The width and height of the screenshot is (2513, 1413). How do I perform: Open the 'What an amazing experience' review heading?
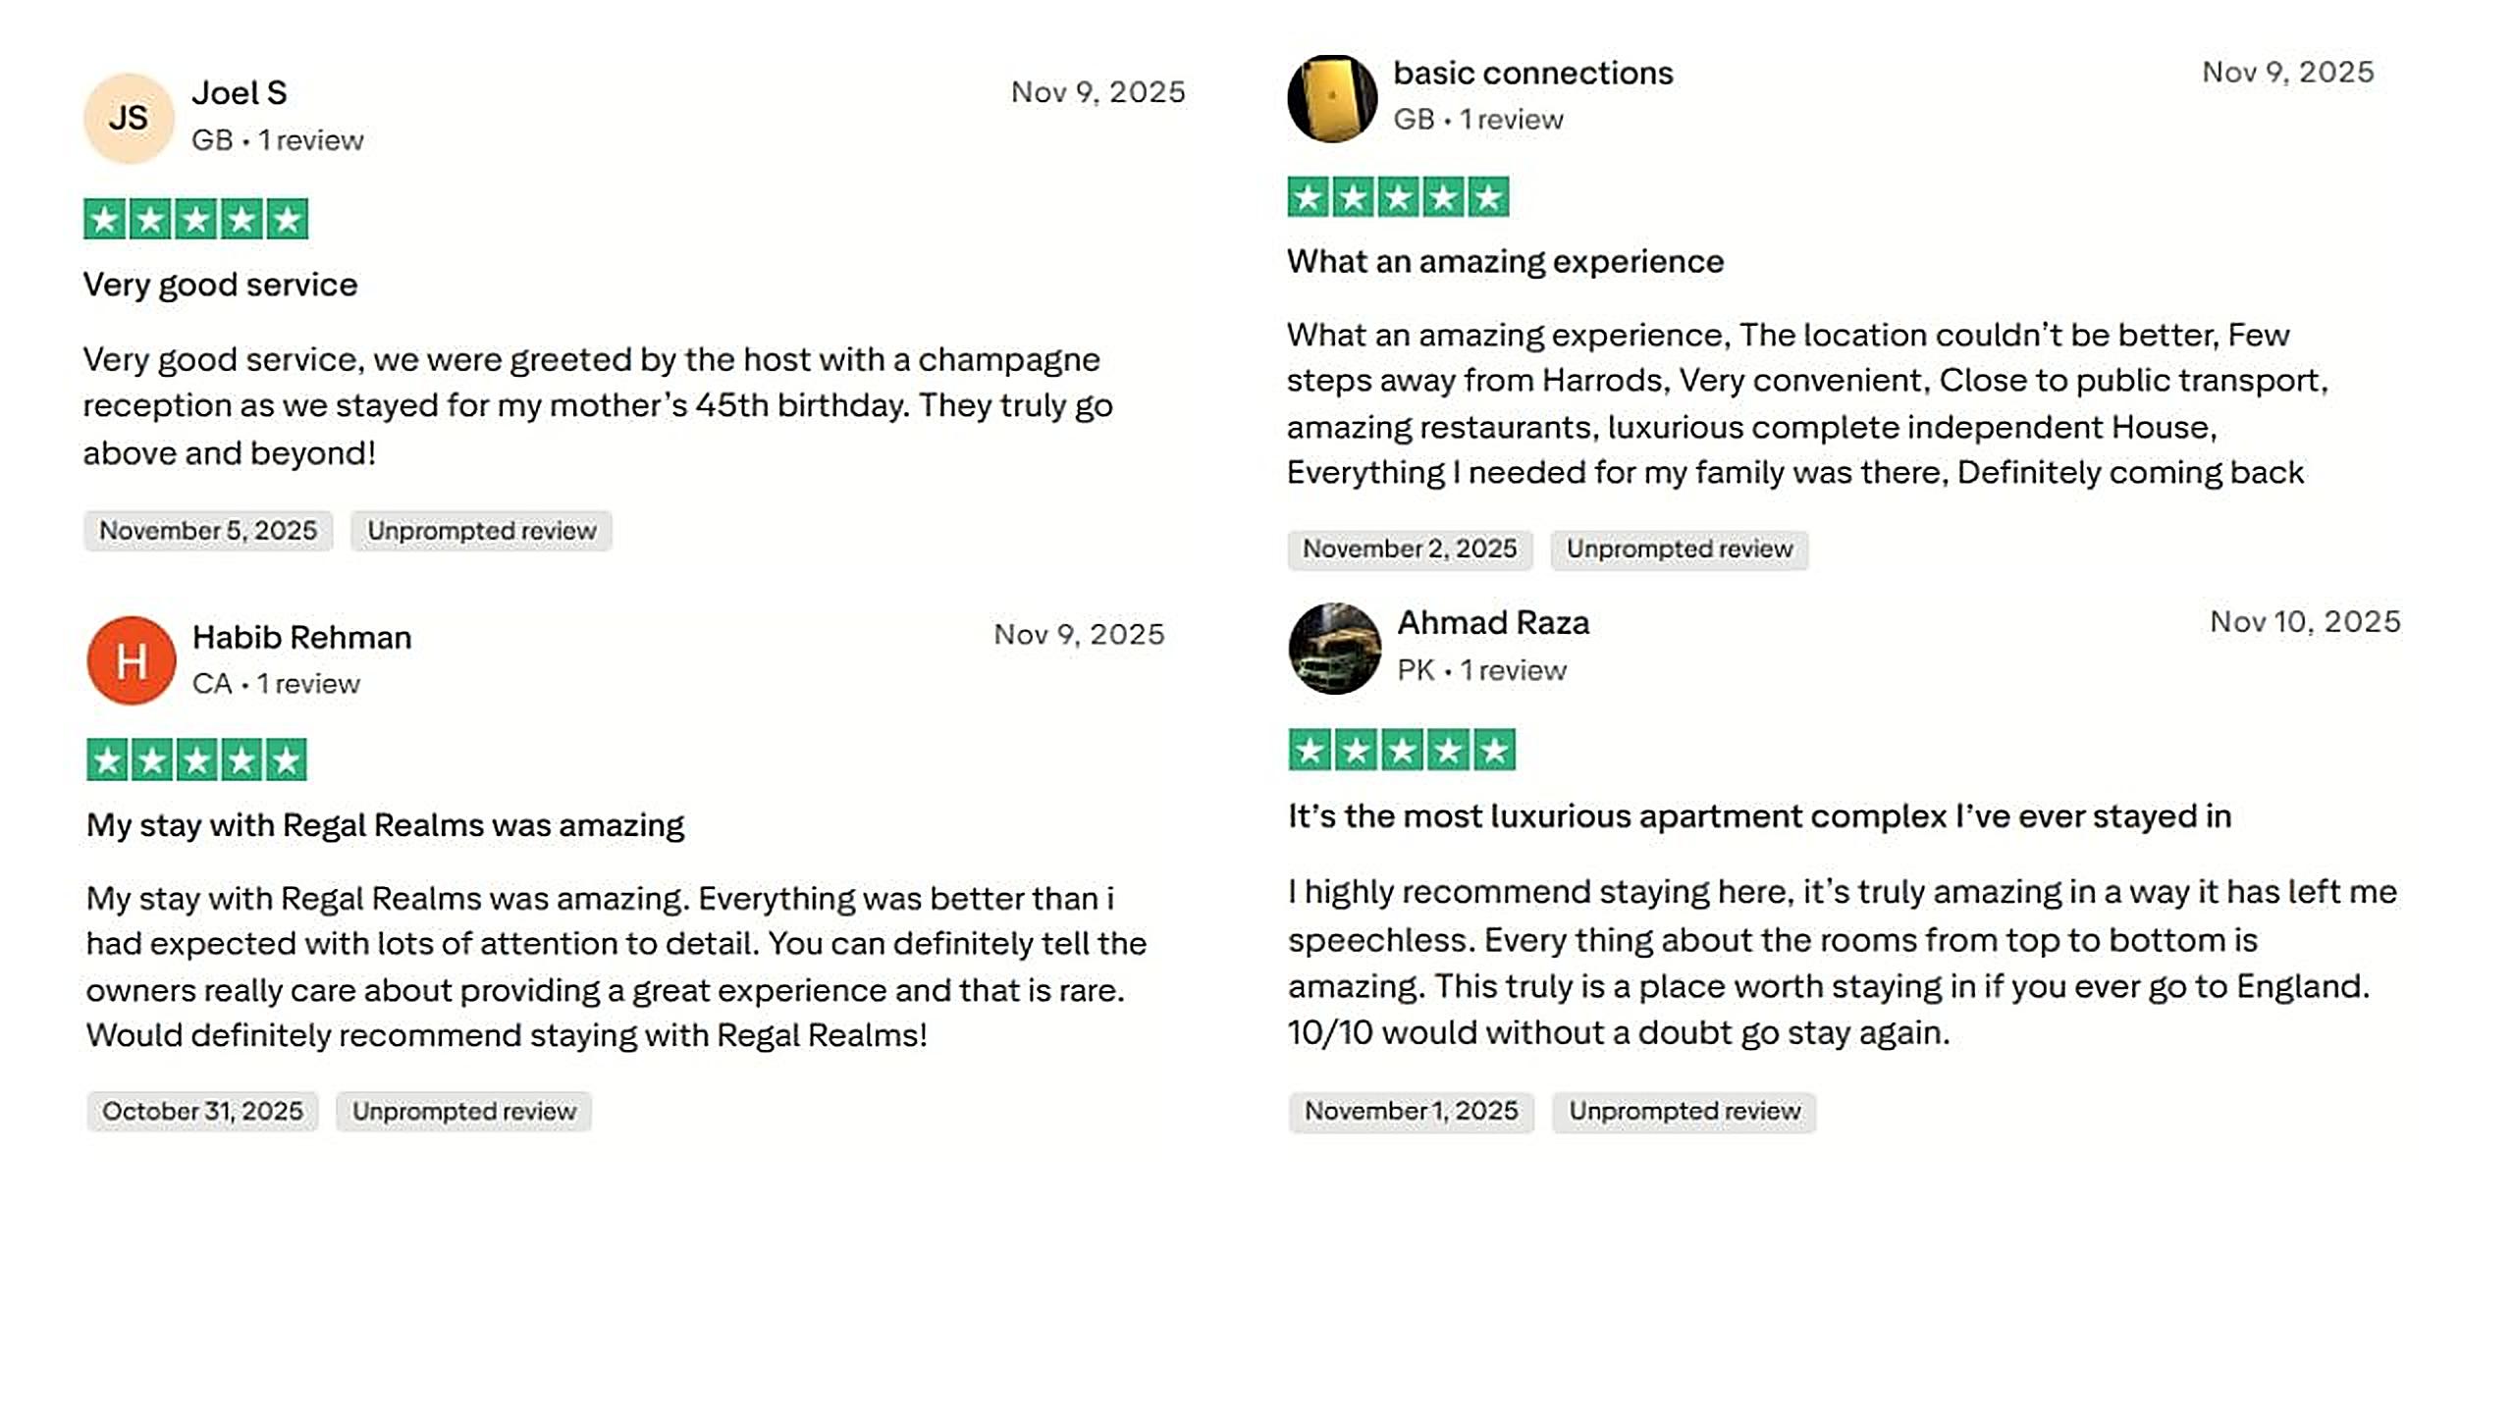pyautogui.click(x=1505, y=262)
